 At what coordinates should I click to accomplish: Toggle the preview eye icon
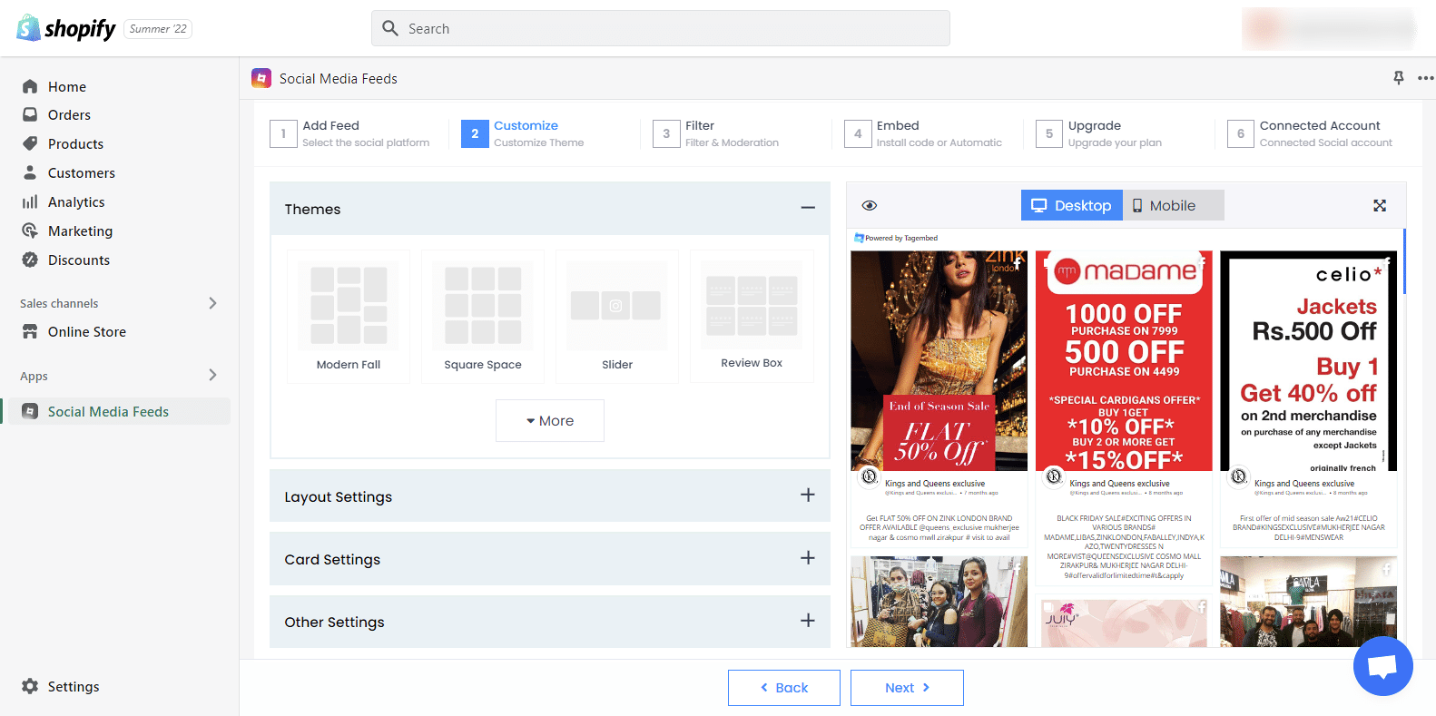point(870,205)
